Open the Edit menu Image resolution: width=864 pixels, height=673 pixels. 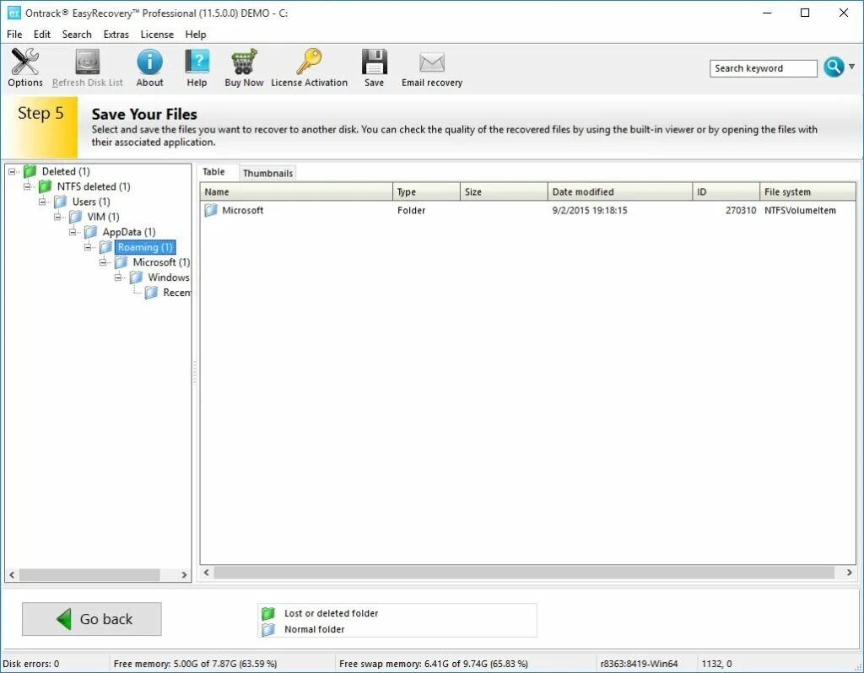pos(42,34)
